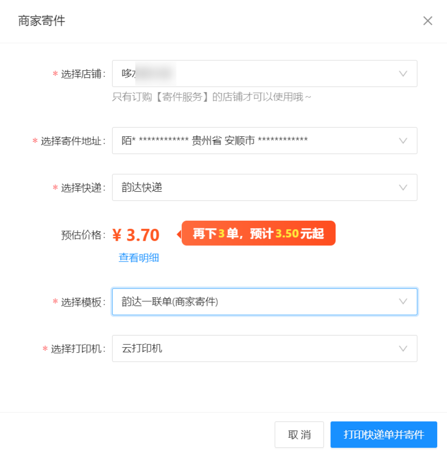
Task: Click the ¥ 3.70 estimated price
Action: coord(136,235)
